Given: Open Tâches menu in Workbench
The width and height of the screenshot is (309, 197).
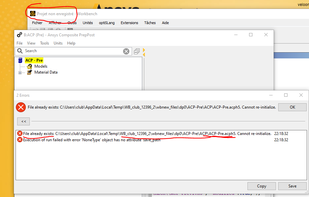Looking at the screenshot, I should (150, 23).
